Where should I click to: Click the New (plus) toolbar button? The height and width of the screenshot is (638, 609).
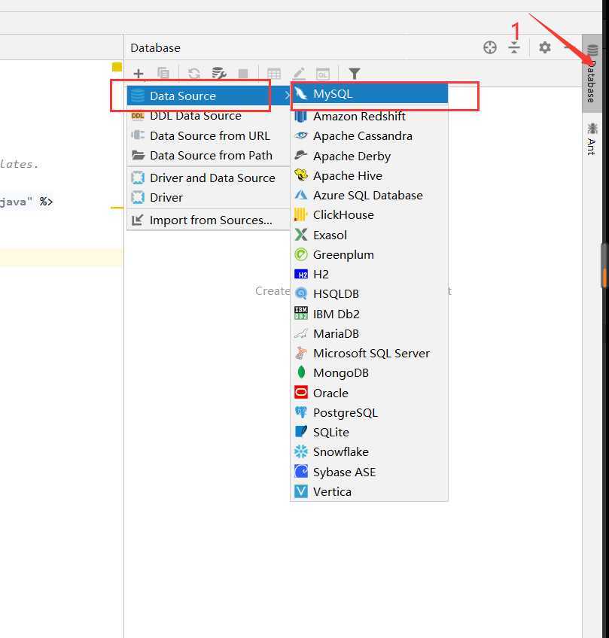coord(139,74)
